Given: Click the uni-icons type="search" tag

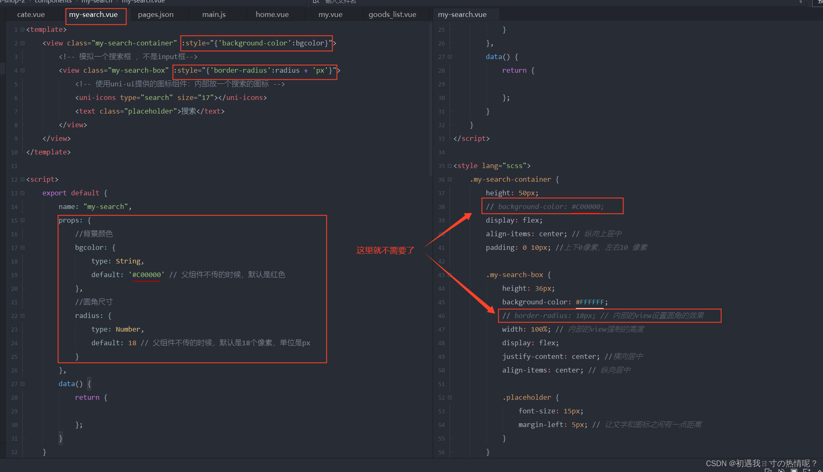Looking at the screenshot, I should (171, 97).
